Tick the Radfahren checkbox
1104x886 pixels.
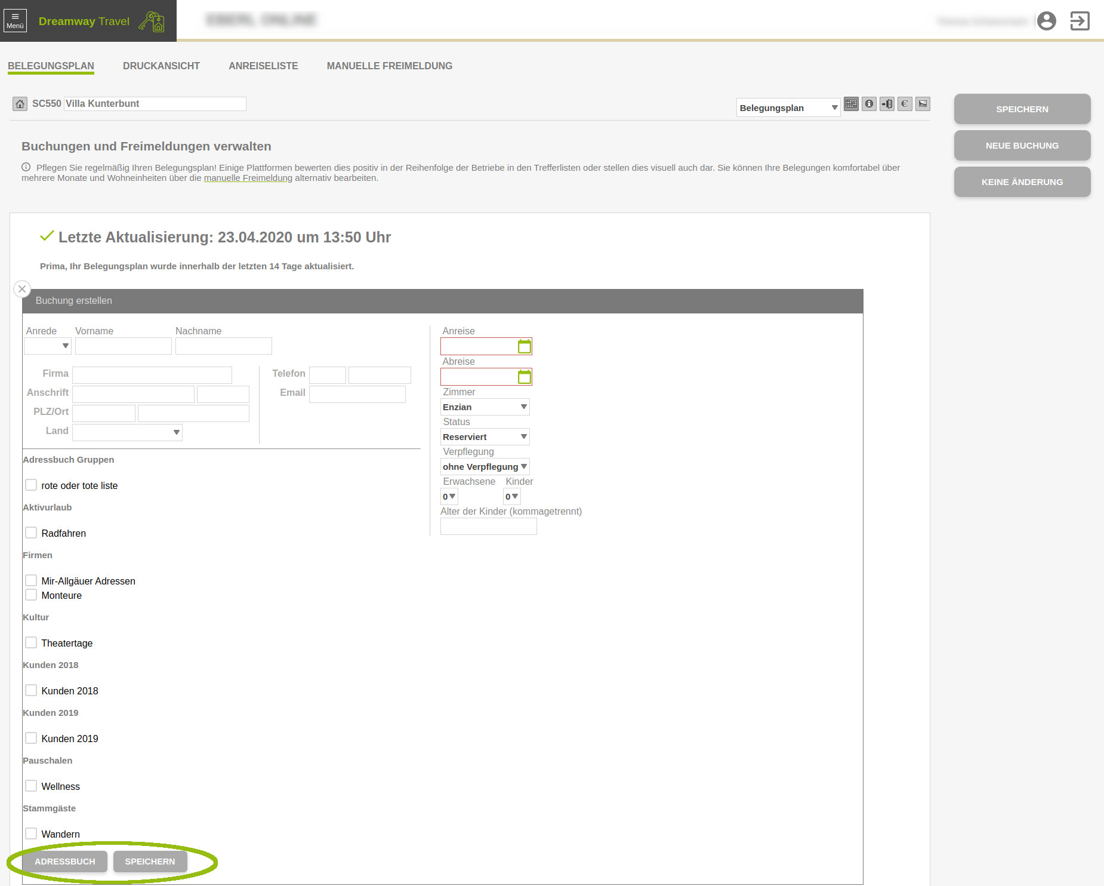pyautogui.click(x=31, y=533)
